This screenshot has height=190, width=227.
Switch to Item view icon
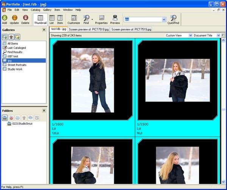coord(60,18)
